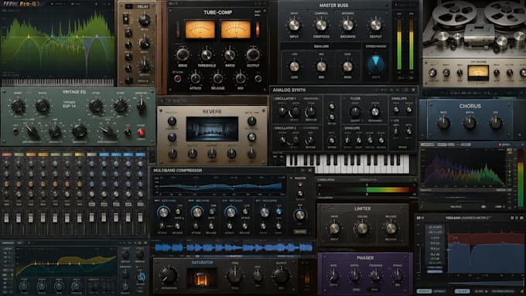The image size is (526, 296).
Task: Click the Rate knob on Chorus
Action: (443, 123)
